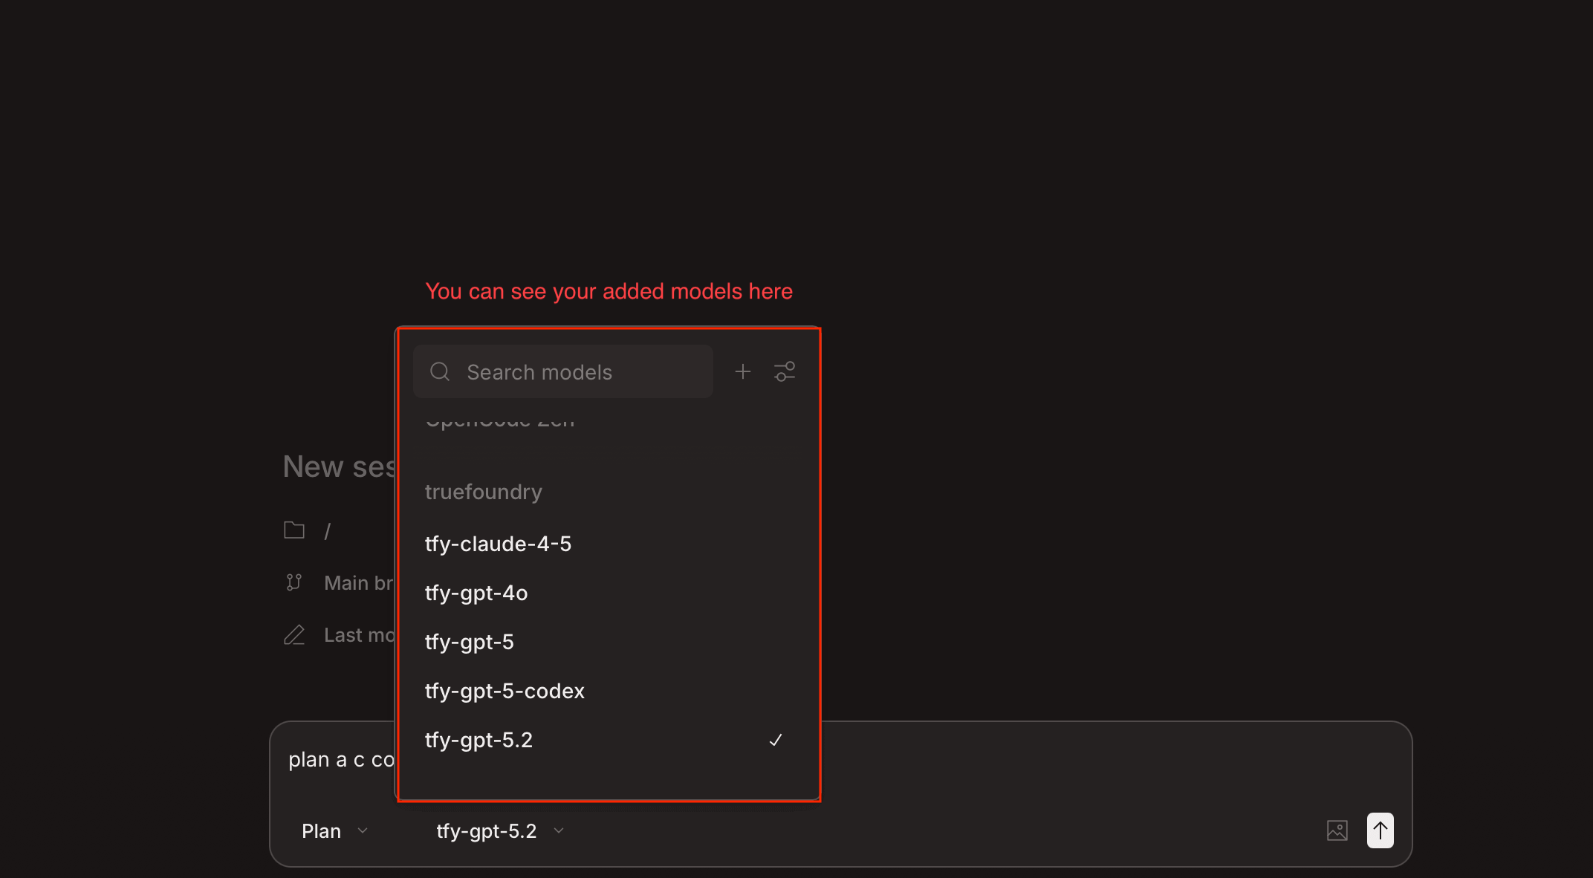Expand the tfy-gpt-5.2 model selector dropdown

pos(499,830)
